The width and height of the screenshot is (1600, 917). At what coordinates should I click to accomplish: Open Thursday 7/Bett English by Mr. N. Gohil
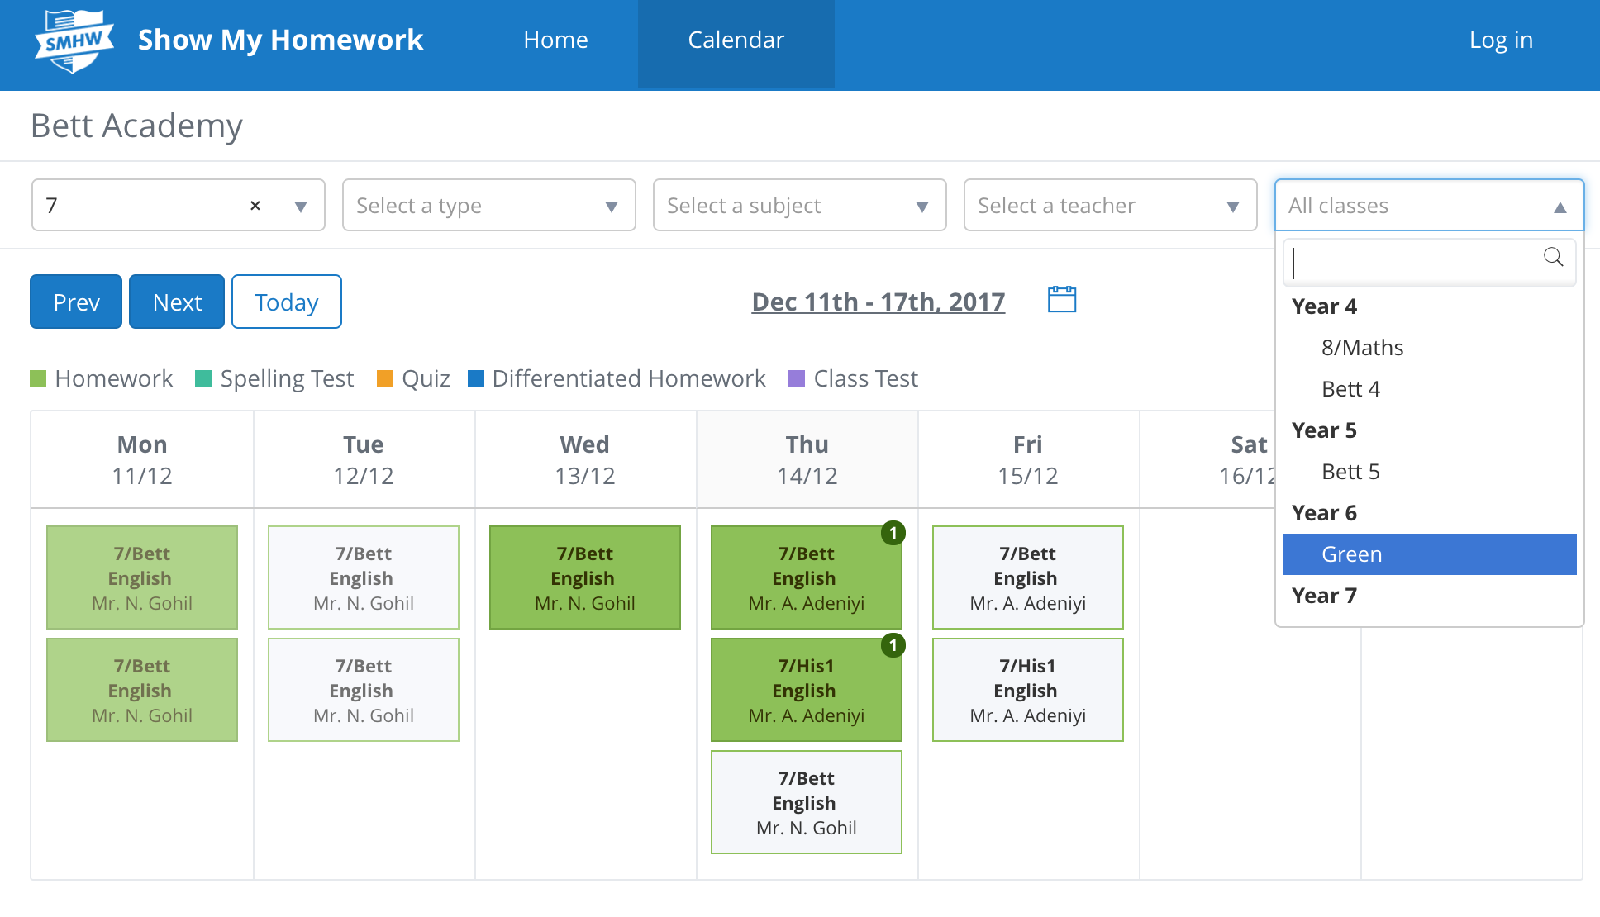[807, 802]
